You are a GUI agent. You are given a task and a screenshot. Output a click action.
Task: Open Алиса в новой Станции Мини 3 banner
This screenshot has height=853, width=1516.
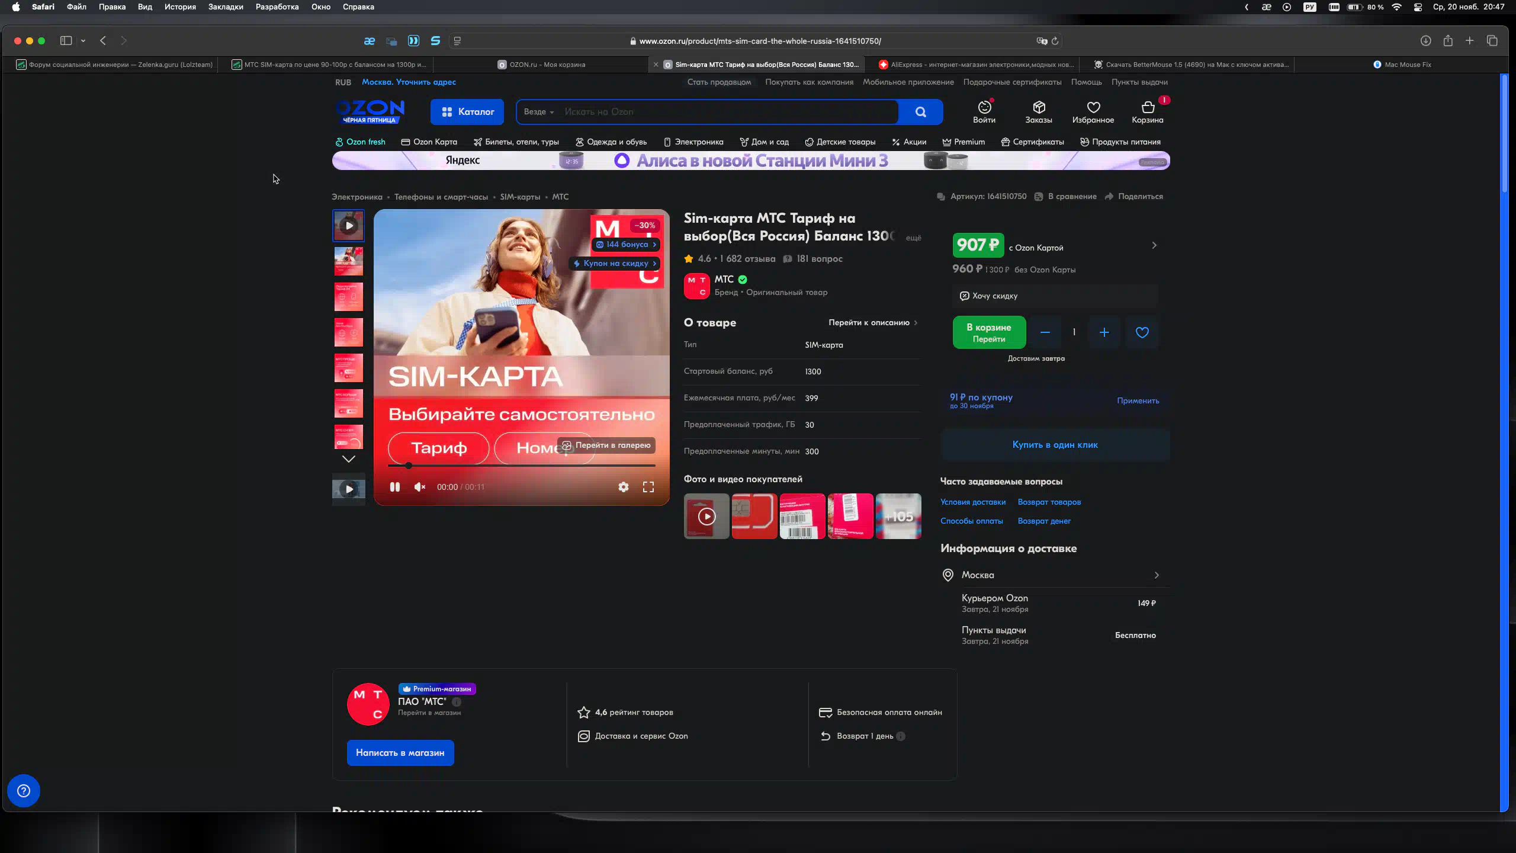click(x=751, y=161)
